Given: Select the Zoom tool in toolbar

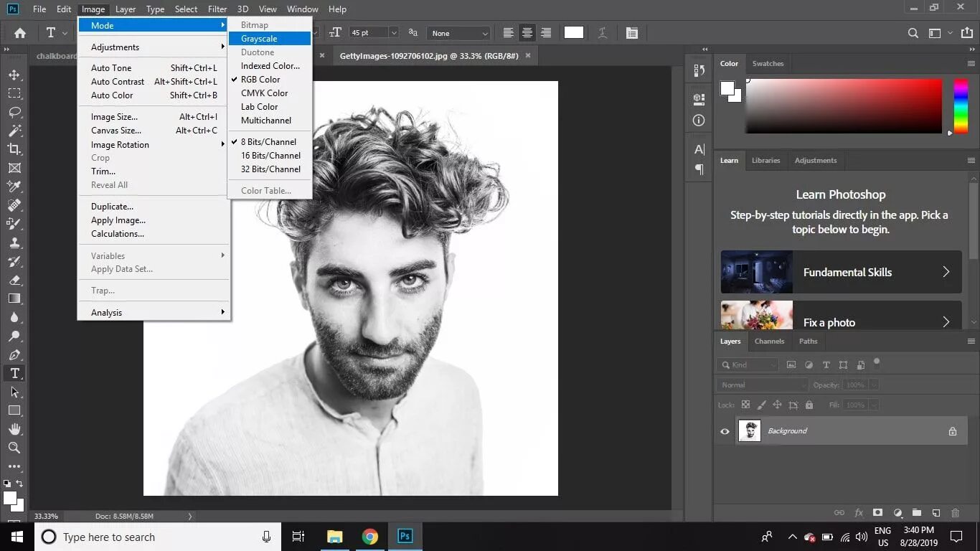Looking at the screenshot, I should point(14,448).
